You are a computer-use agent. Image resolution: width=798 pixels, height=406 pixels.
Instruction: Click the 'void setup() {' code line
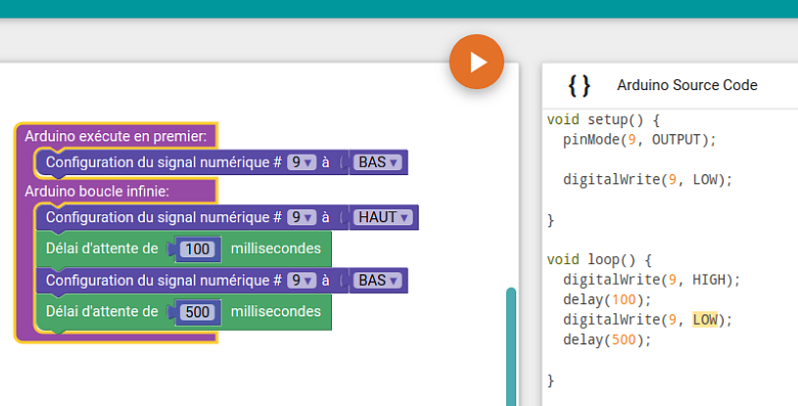tap(603, 120)
